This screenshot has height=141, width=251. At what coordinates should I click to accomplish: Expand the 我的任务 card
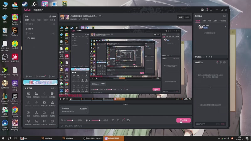[x=87, y=112]
